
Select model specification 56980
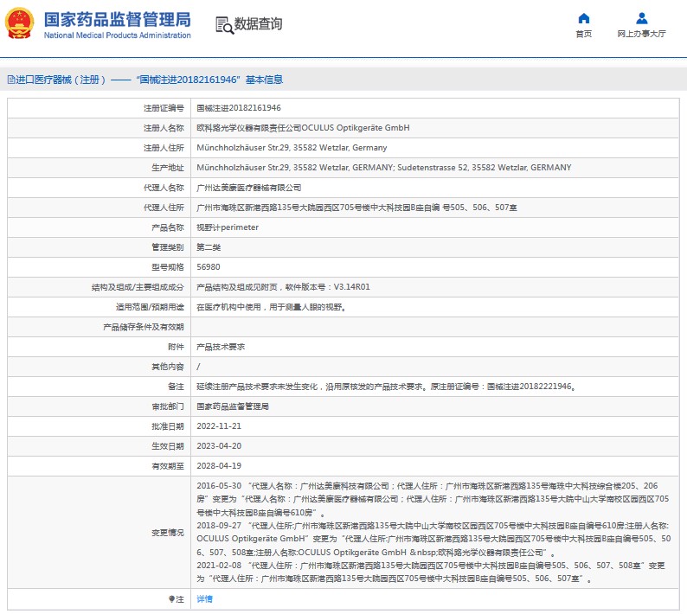point(209,266)
